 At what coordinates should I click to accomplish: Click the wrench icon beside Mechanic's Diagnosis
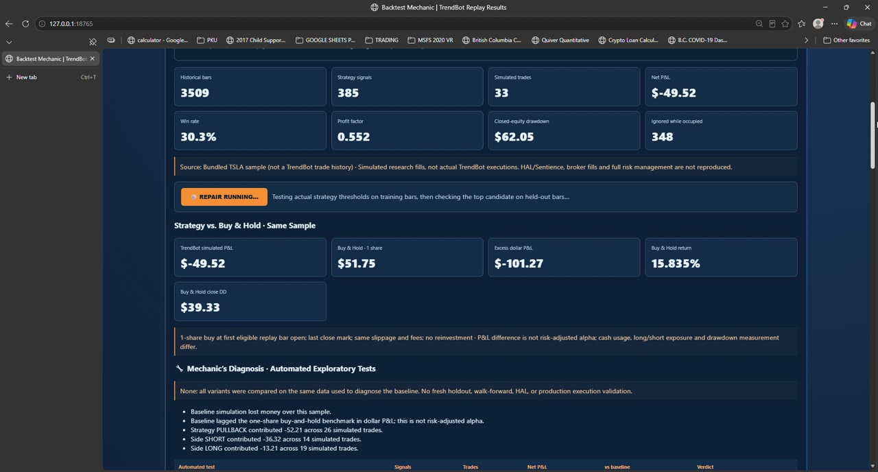179,368
